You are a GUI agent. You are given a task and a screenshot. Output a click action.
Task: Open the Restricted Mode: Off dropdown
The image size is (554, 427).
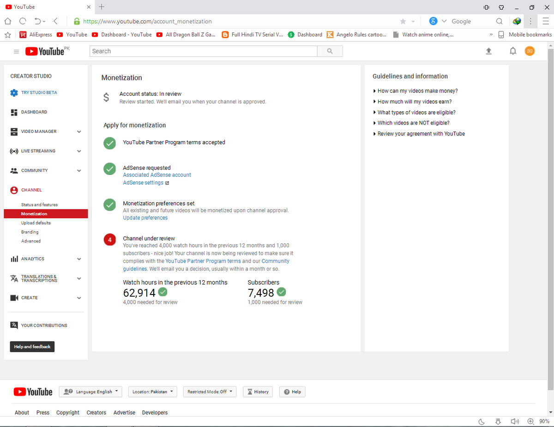pos(210,391)
